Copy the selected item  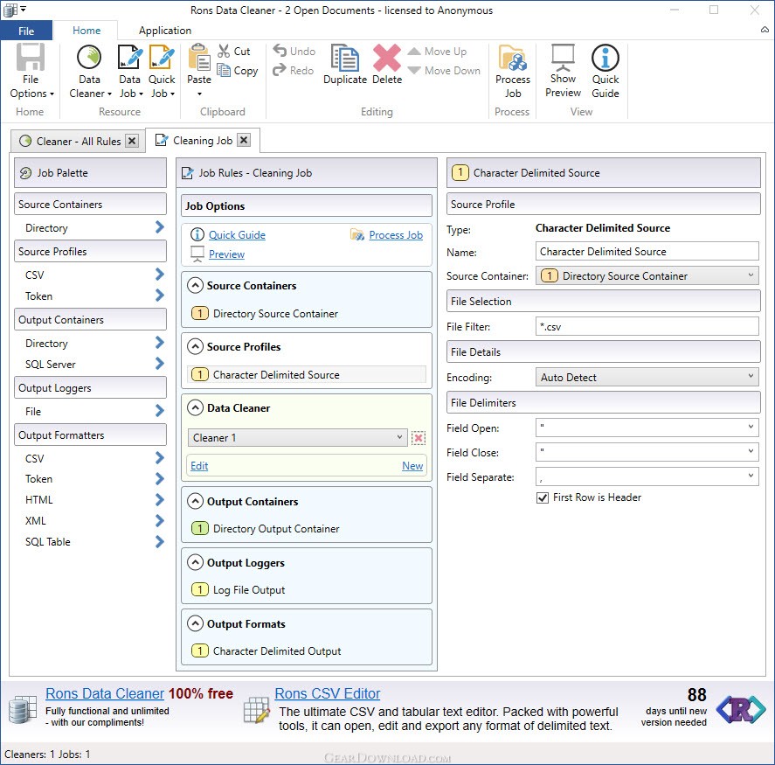[238, 71]
